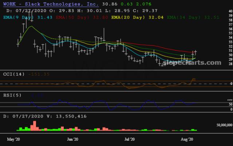Click the 28 price level on axis

pyautogui.click(x=230, y=64)
